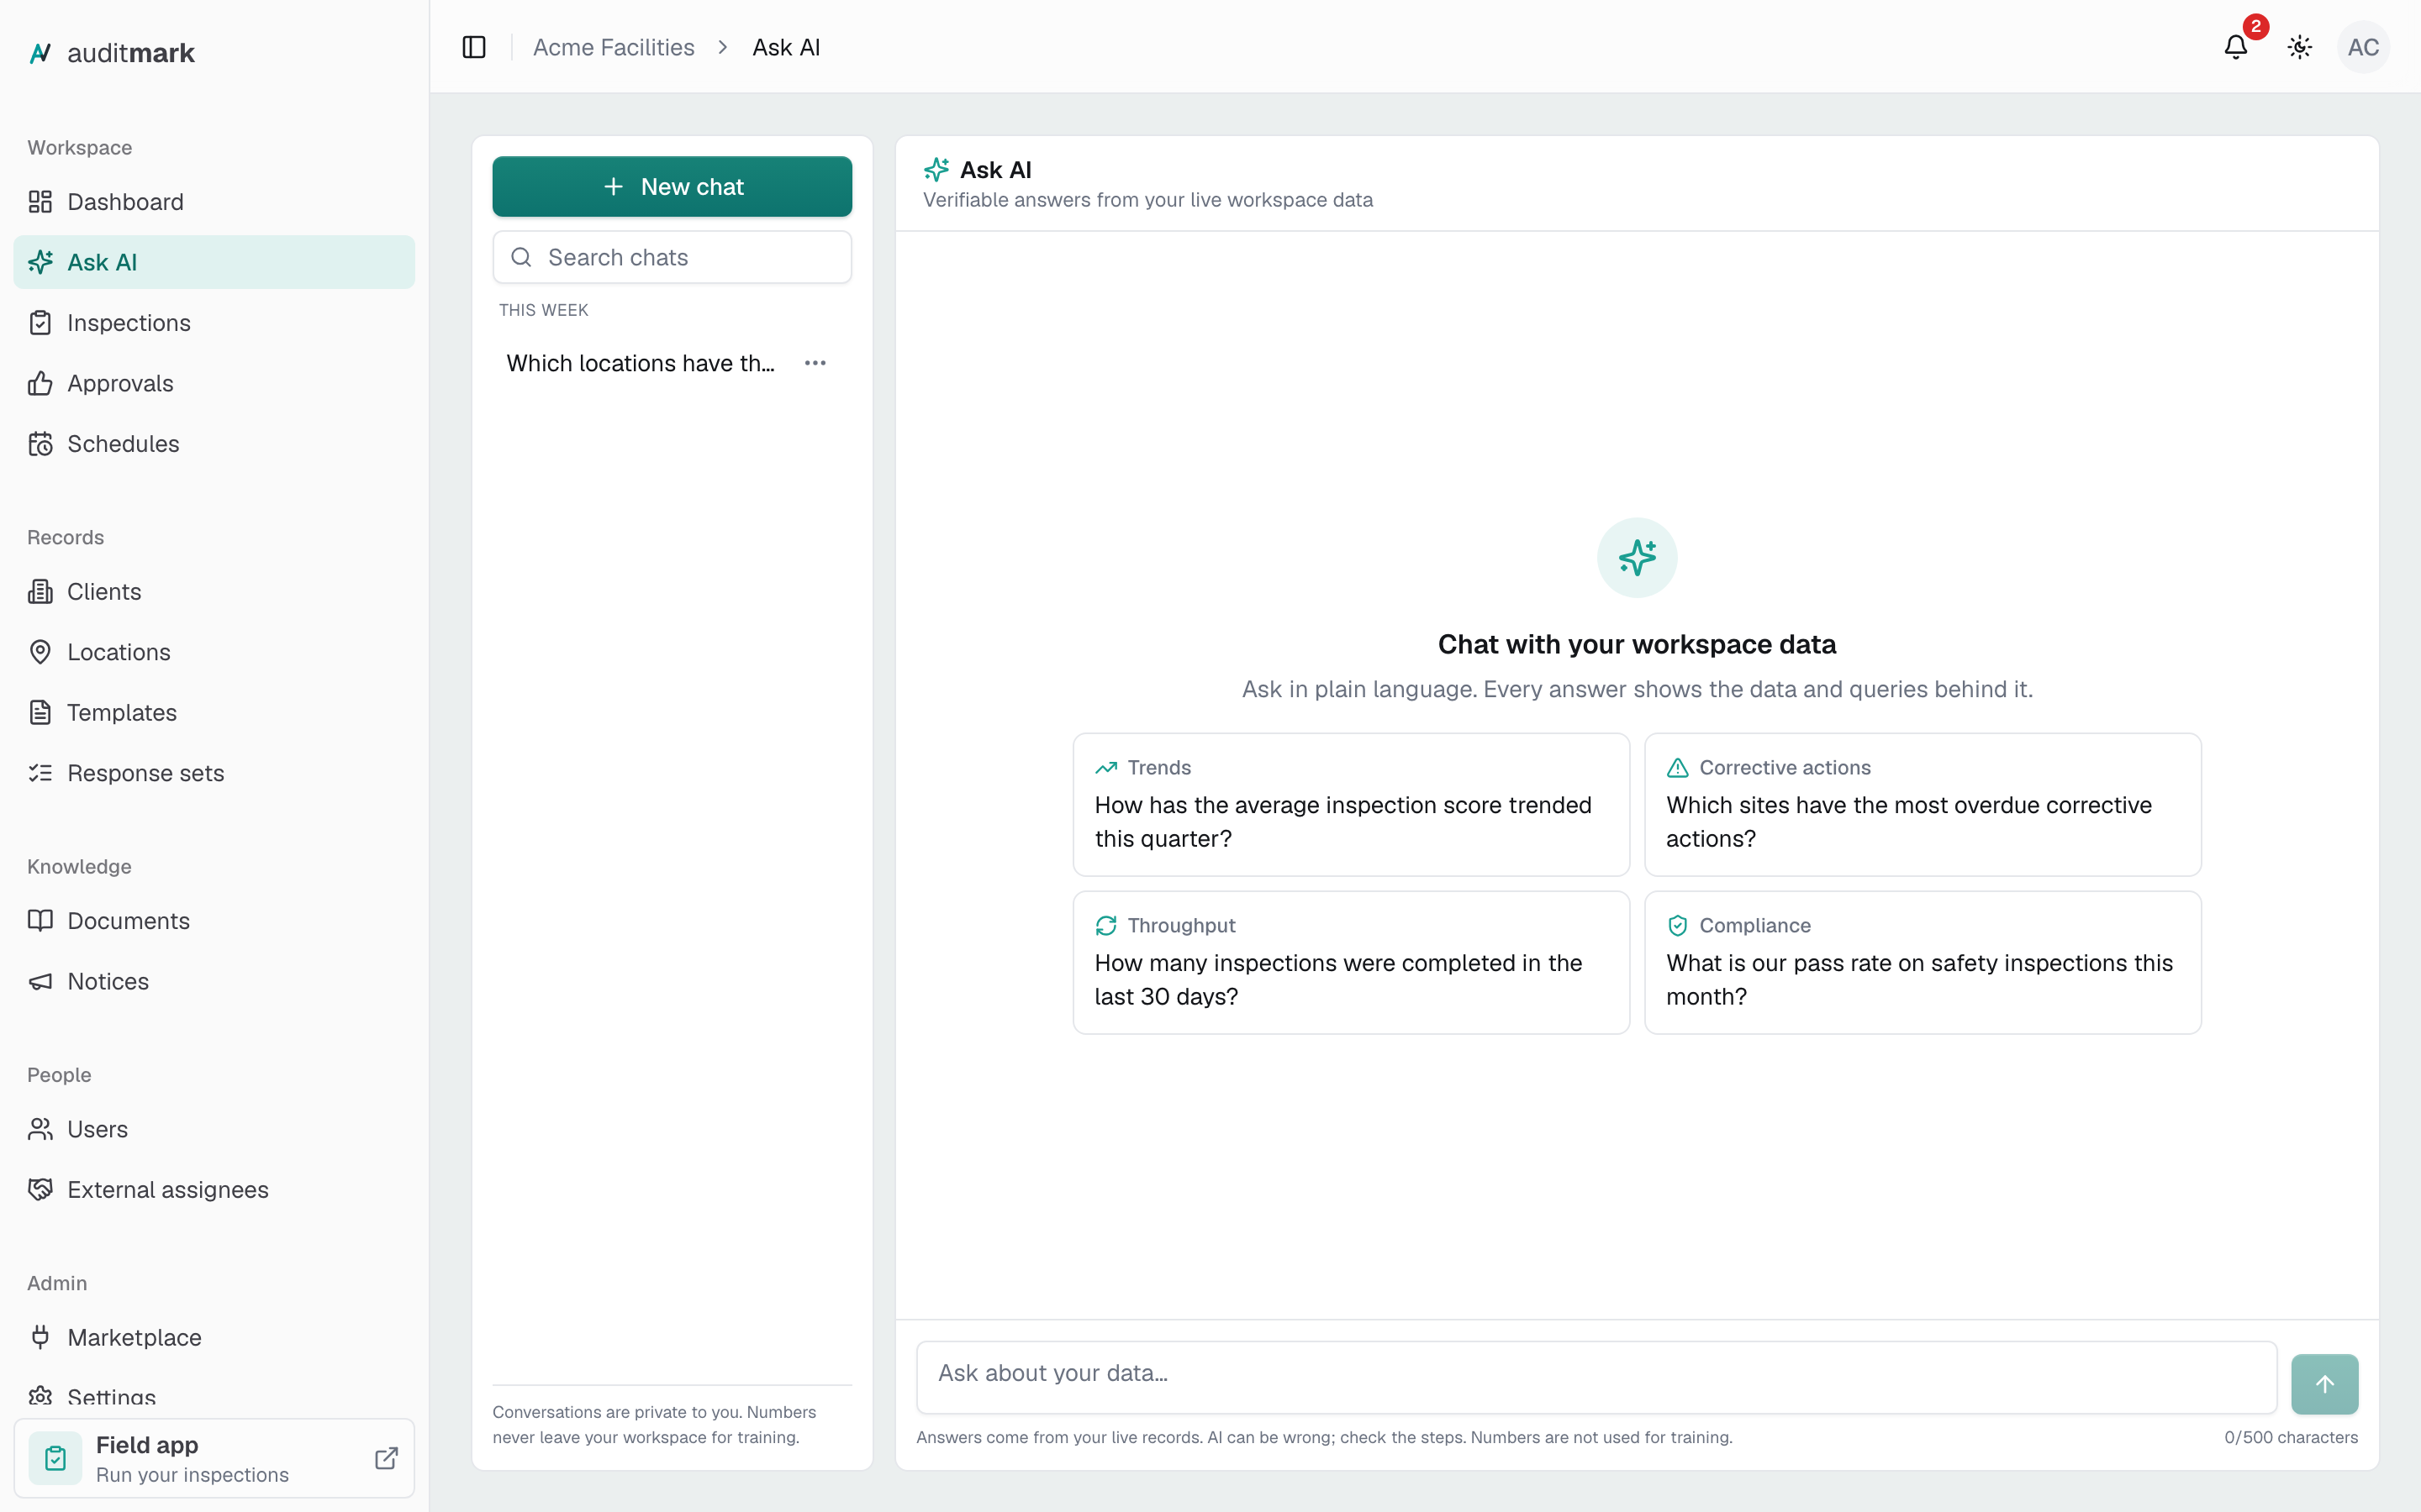This screenshot has width=2421, height=1512.
Task: Go to Inspections page
Action: click(214, 323)
